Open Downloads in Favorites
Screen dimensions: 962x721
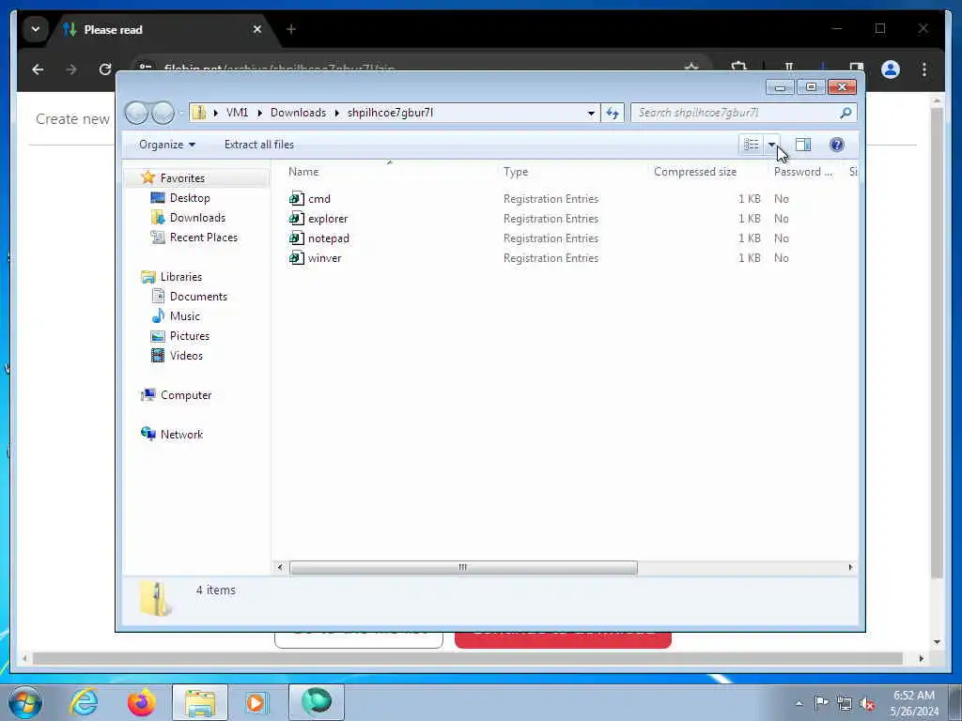(197, 218)
